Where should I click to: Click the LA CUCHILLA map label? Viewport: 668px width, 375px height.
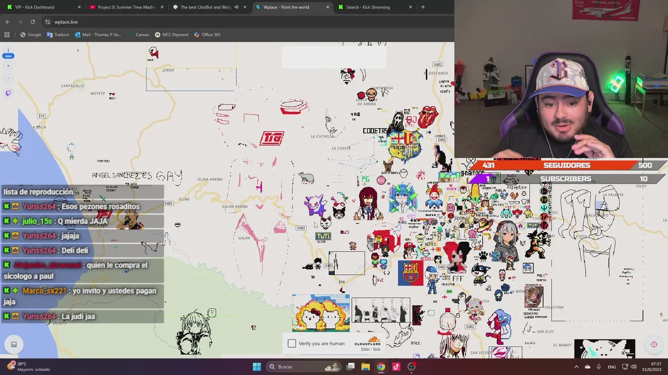[x=322, y=136]
